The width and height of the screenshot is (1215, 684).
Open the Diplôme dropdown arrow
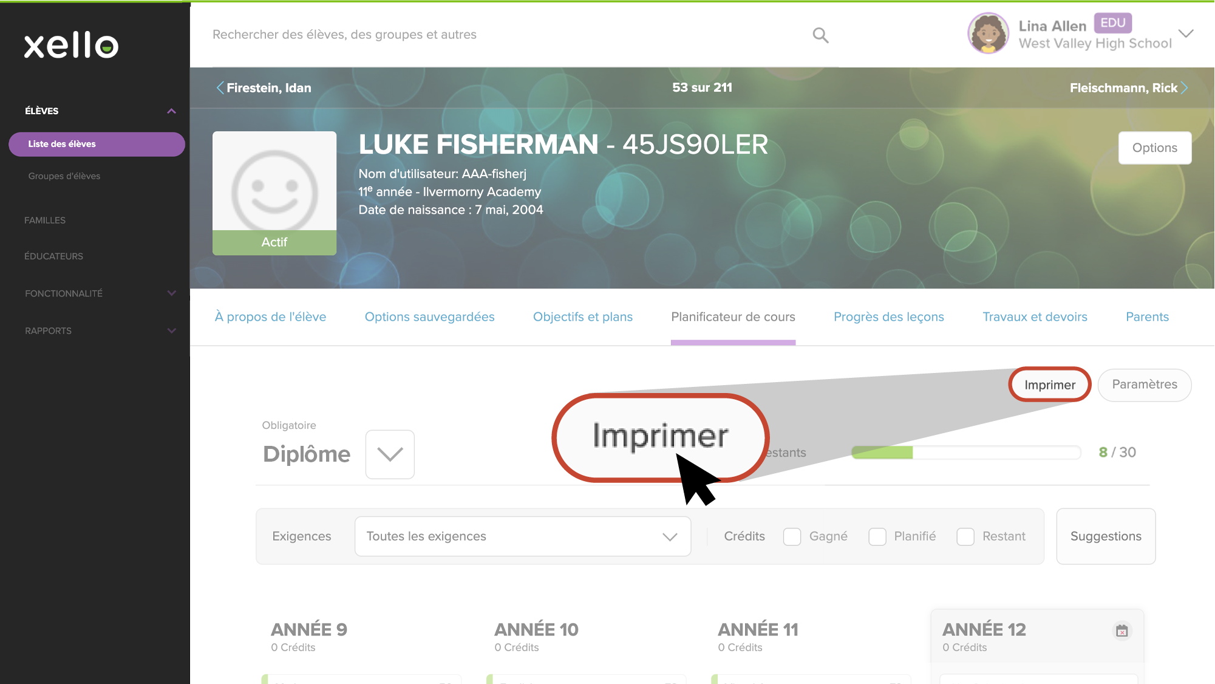[x=390, y=454]
